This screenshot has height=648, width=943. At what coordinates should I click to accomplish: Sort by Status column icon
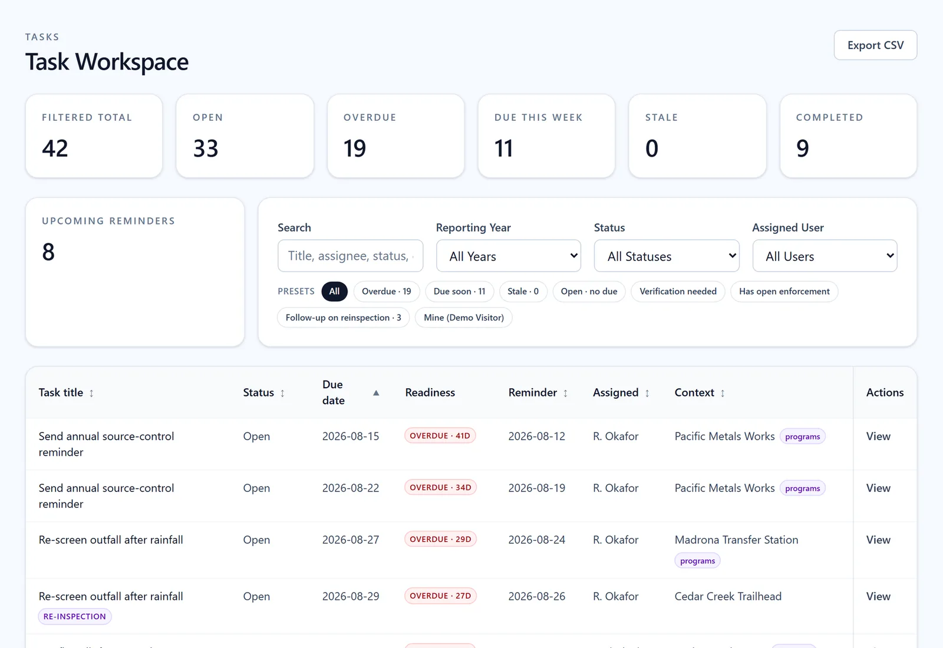[282, 393]
